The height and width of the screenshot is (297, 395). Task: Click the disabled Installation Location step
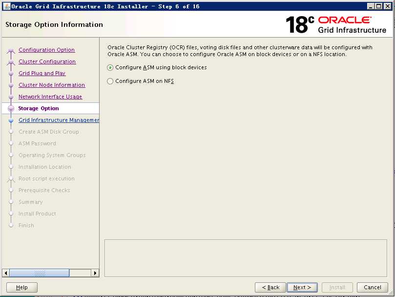45,167
